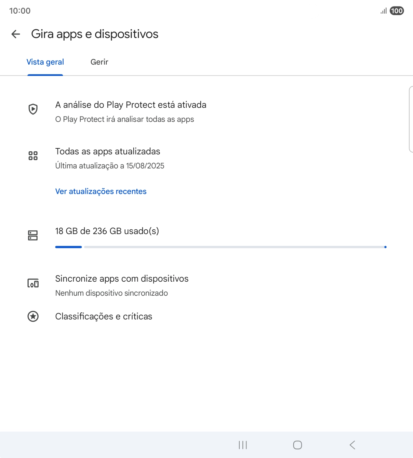The image size is (413, 458).
Task: Tap the back arrow in the header
Action: coord(16,34)
